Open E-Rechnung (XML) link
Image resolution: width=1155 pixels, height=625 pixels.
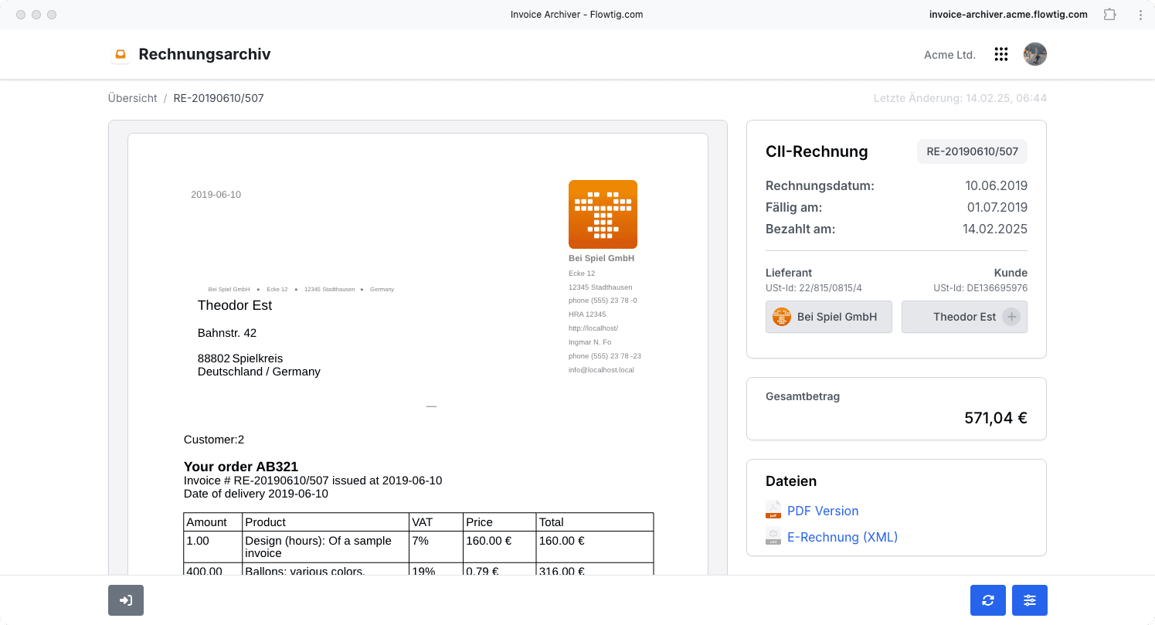pos(842,537)
